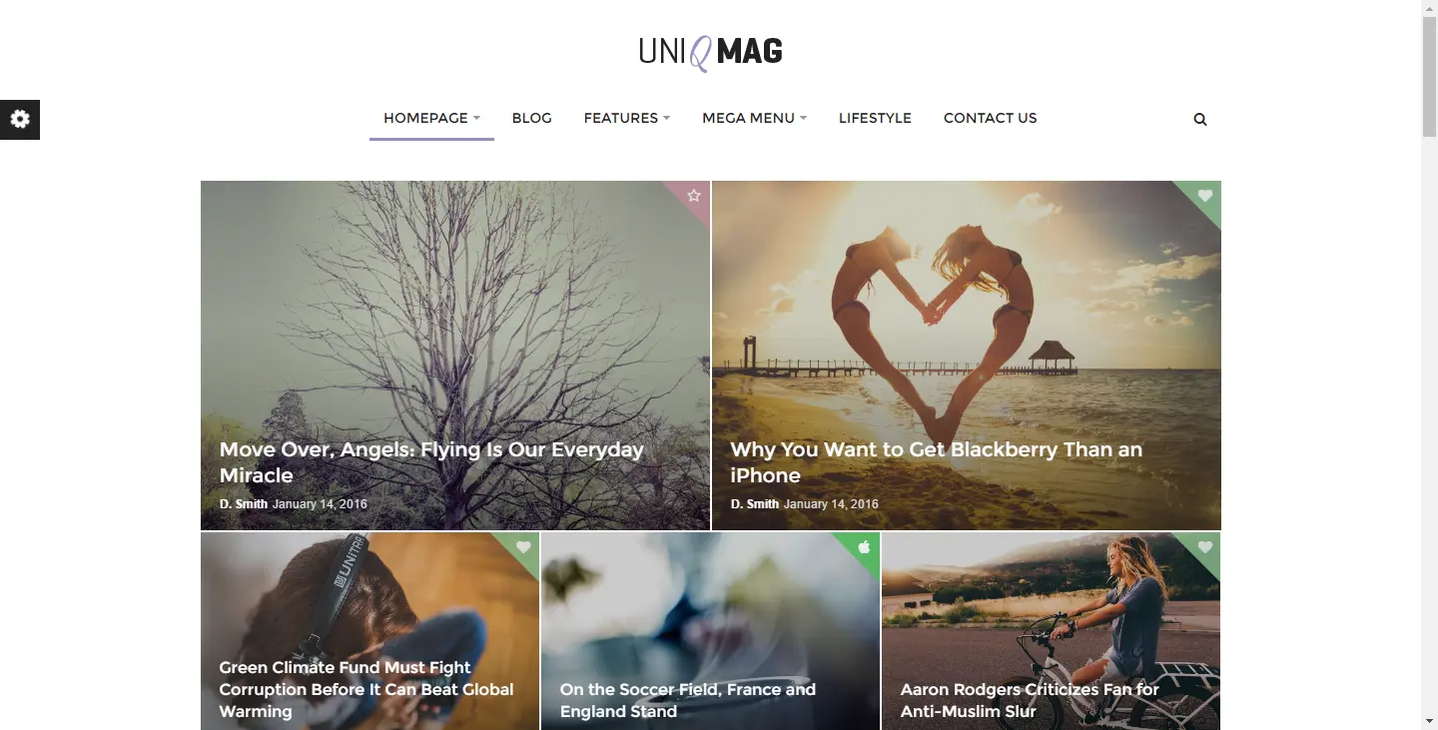1438x730 pixels.
Task: Open "Why You Want to Get Blackberry" article
Action: [937, 462]
